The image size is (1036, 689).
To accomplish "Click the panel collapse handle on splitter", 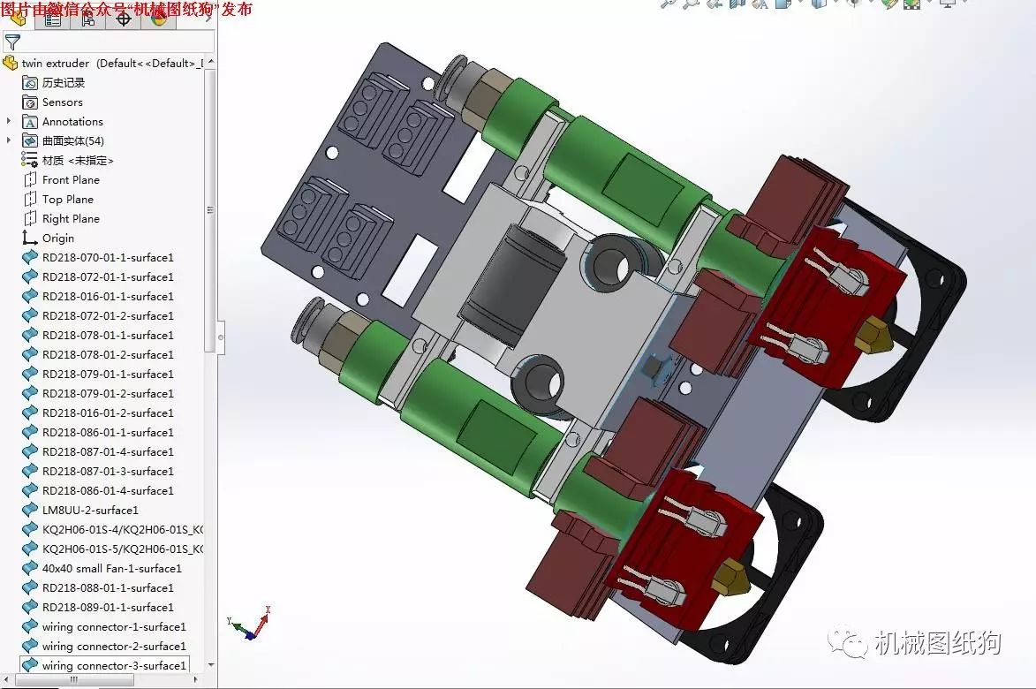I will pyautogui.click(x=221, y=337).
